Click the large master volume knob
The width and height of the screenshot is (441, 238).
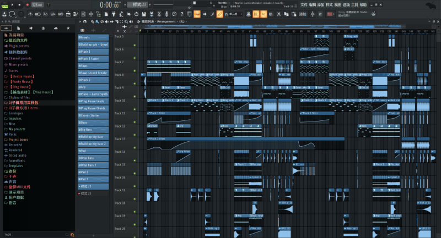(x=12, y=14)
